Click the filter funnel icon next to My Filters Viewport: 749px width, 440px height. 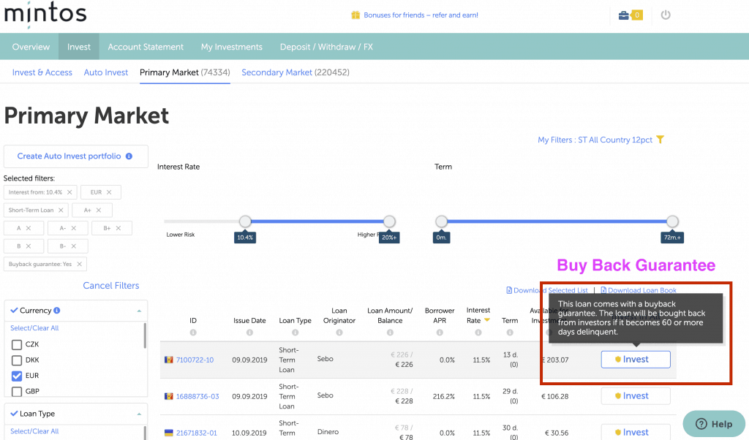(x=660, y=139)
